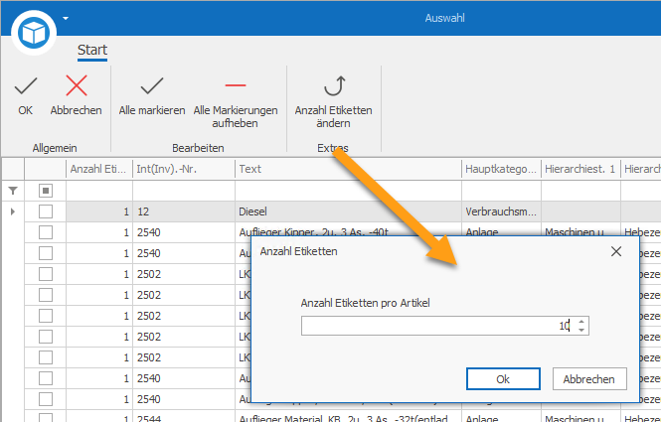
Task: Open the quick access dropdown arrow beside logo
Action: click(66, 18)
